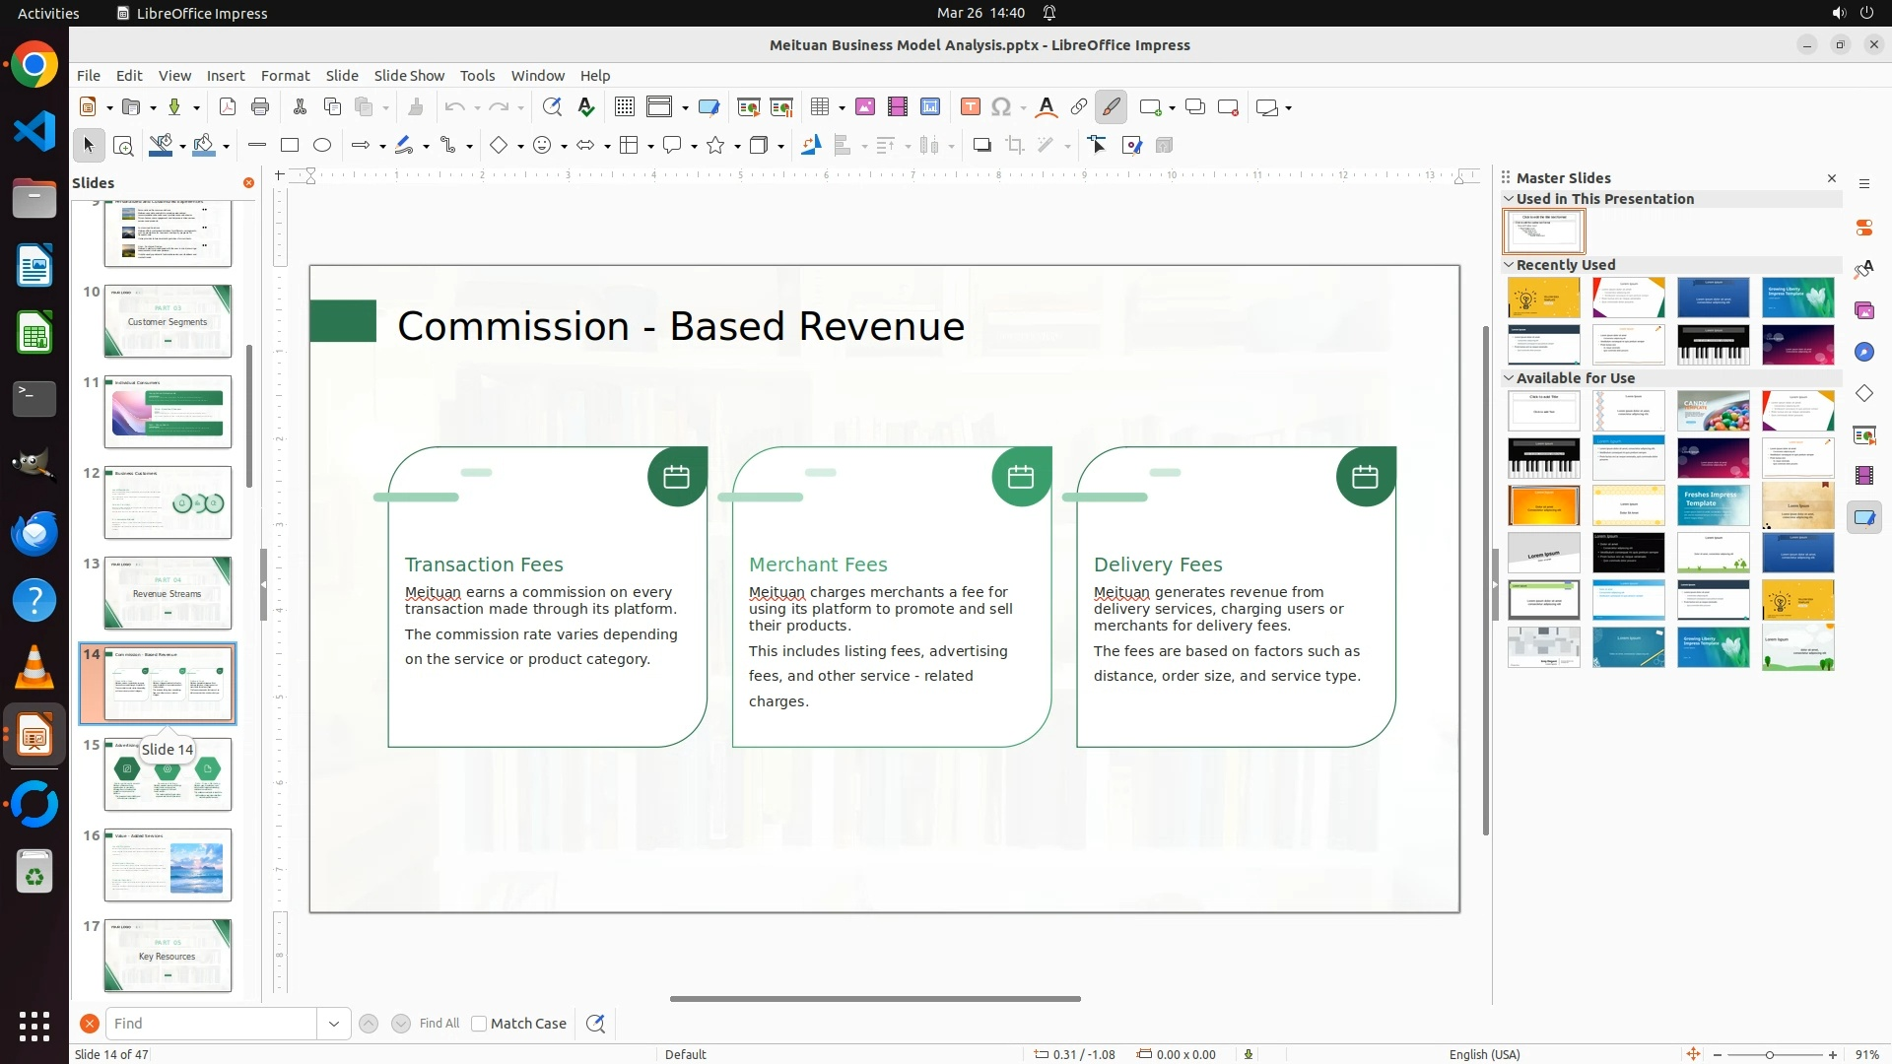Image resolution: width=1892 pixels, height=1064 pixels.
Task: Open the Format menu
Action: coord(285,76)
